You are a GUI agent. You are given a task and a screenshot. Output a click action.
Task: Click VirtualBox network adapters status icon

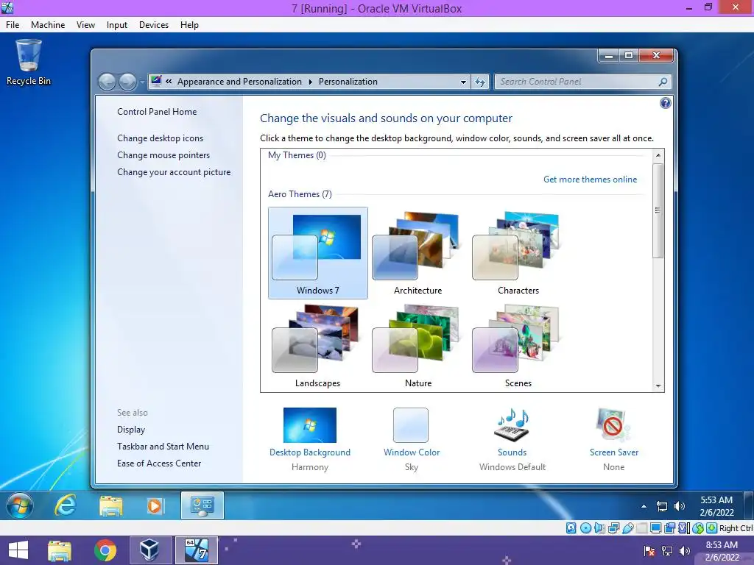tap(613, 528)
